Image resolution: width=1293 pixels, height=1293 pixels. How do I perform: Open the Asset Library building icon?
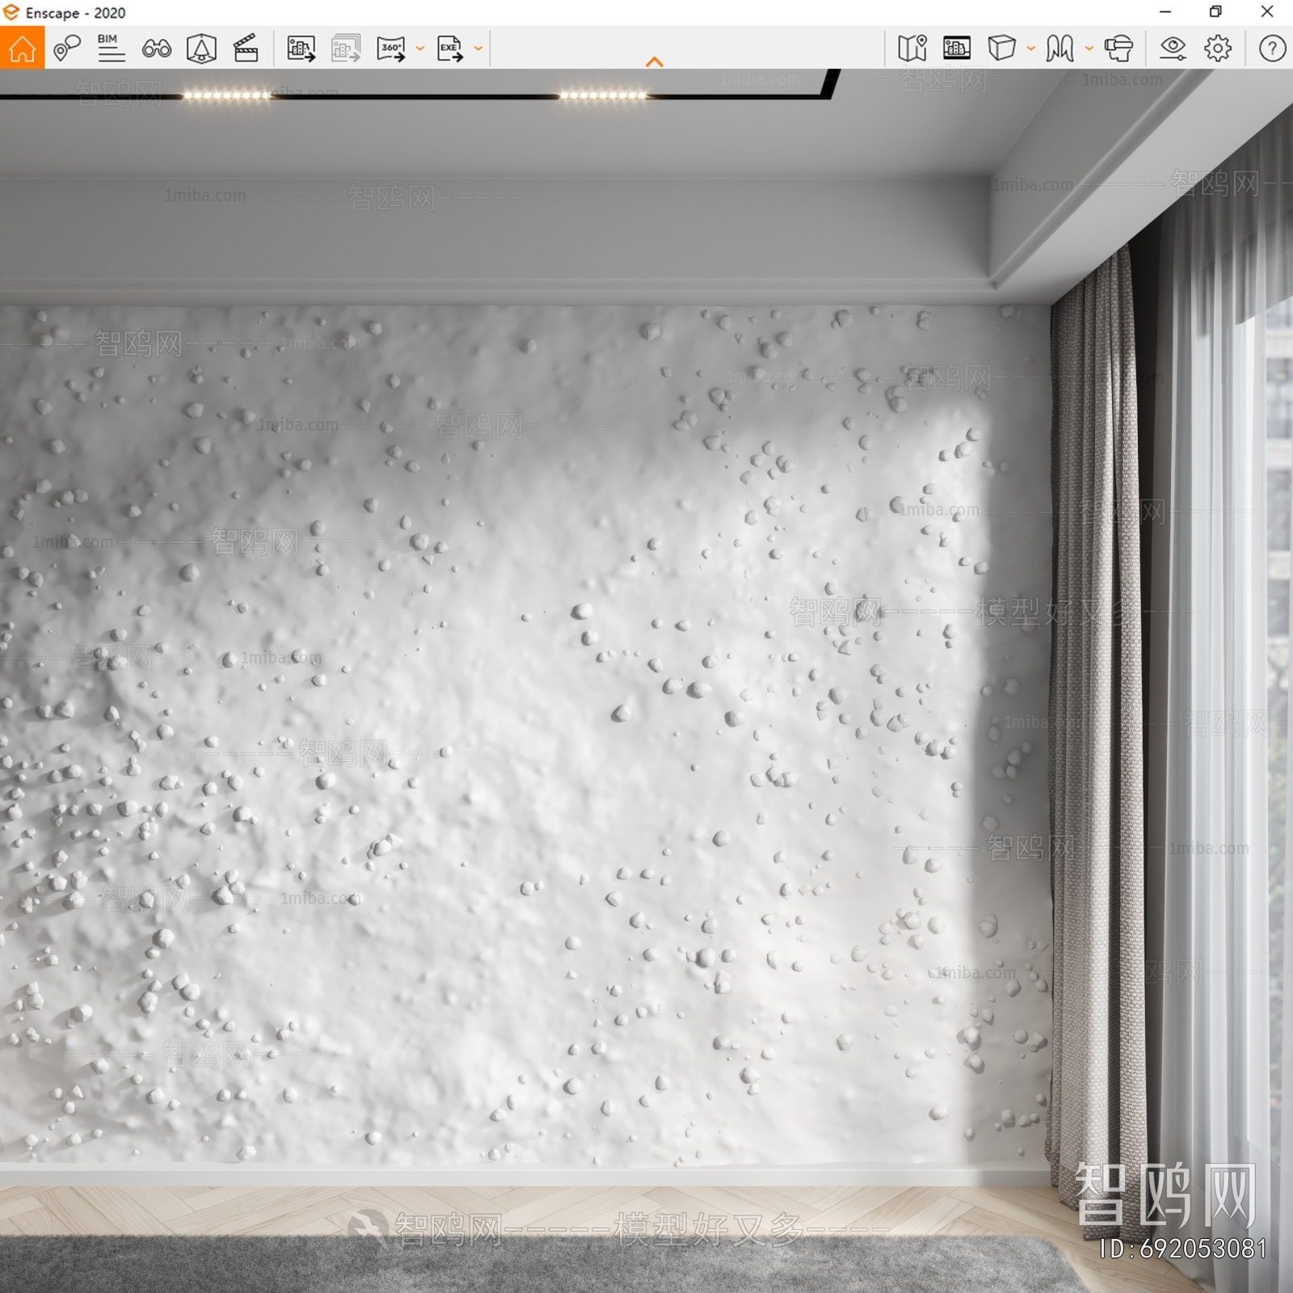(x=957, y=48)
